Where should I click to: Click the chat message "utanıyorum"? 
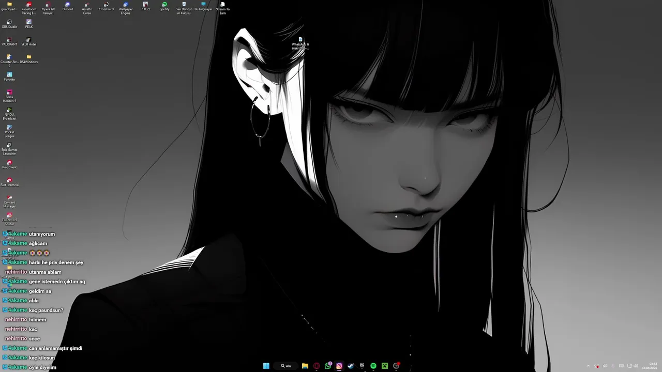coord(42,234)
